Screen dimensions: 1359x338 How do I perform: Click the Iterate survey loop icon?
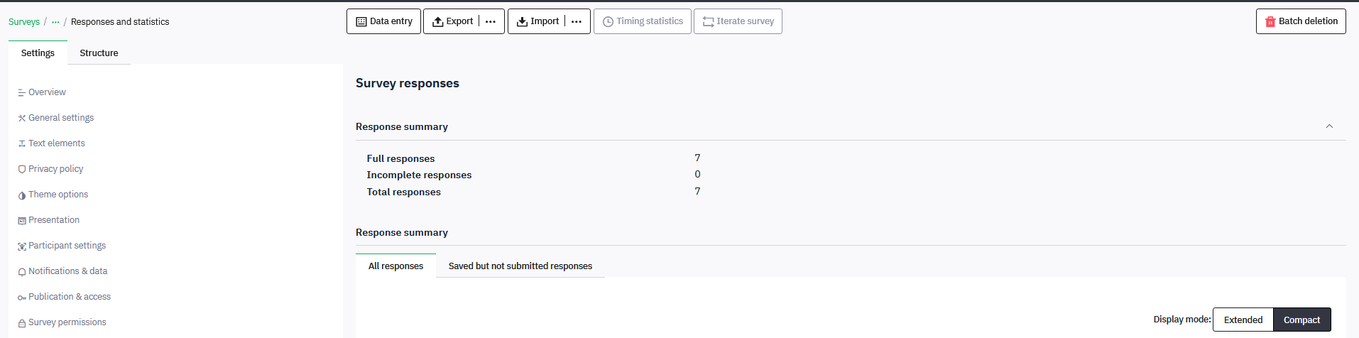709,22
